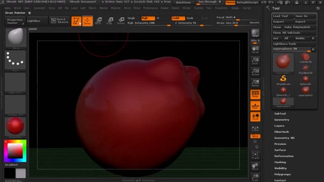Select the Move transform icon in top shelf
324x182 pixels.
98,21
